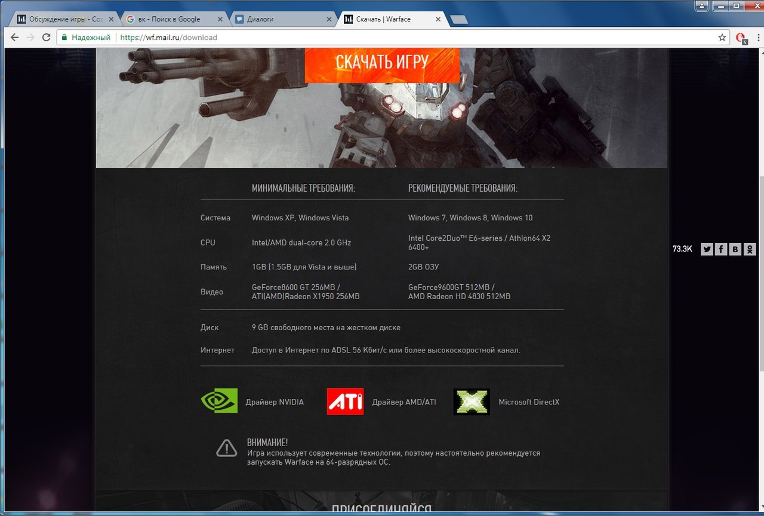This screenshot has width=764, height=516.
Task: Share on Odnoklassniki
Action: (750, 249)
